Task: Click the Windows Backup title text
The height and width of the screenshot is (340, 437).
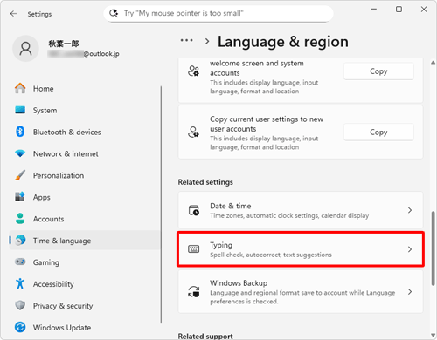Action: click(x=239, y=283)
